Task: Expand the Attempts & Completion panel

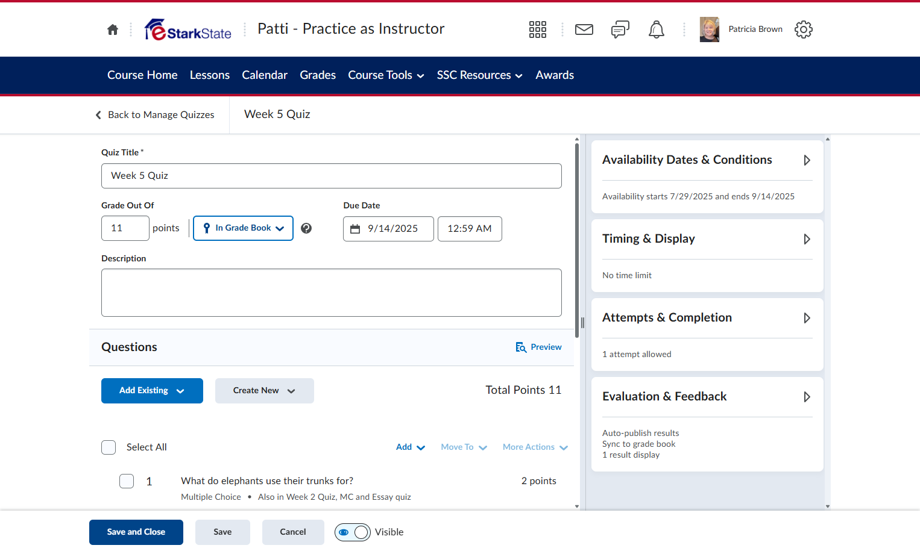Action: tap(807, 318)
